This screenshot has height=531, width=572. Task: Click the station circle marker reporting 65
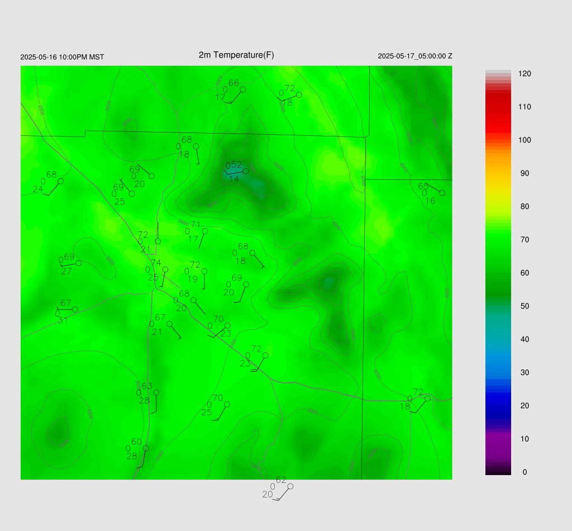coord(442,193)
